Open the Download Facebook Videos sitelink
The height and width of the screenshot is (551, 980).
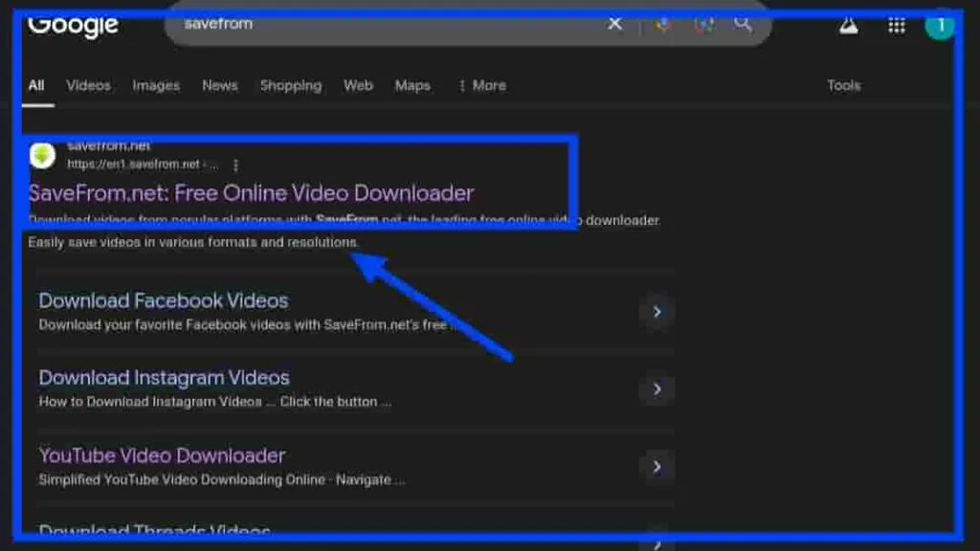[x=164, y=301]
